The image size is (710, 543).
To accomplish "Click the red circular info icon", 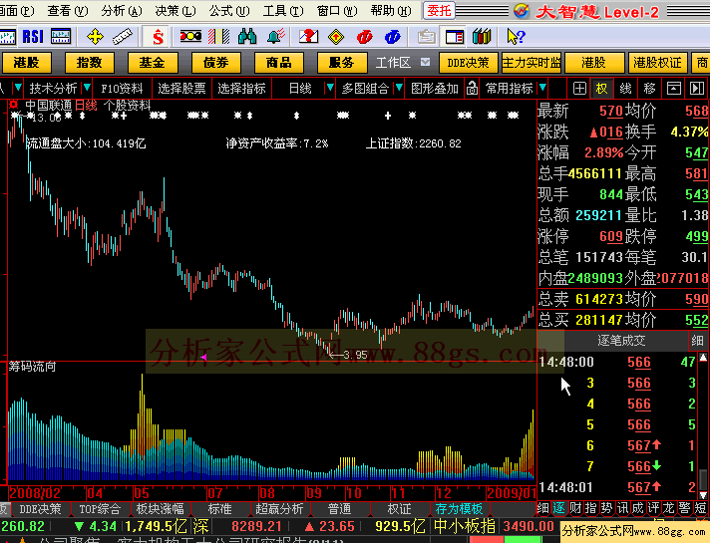I will coord(365,36).
